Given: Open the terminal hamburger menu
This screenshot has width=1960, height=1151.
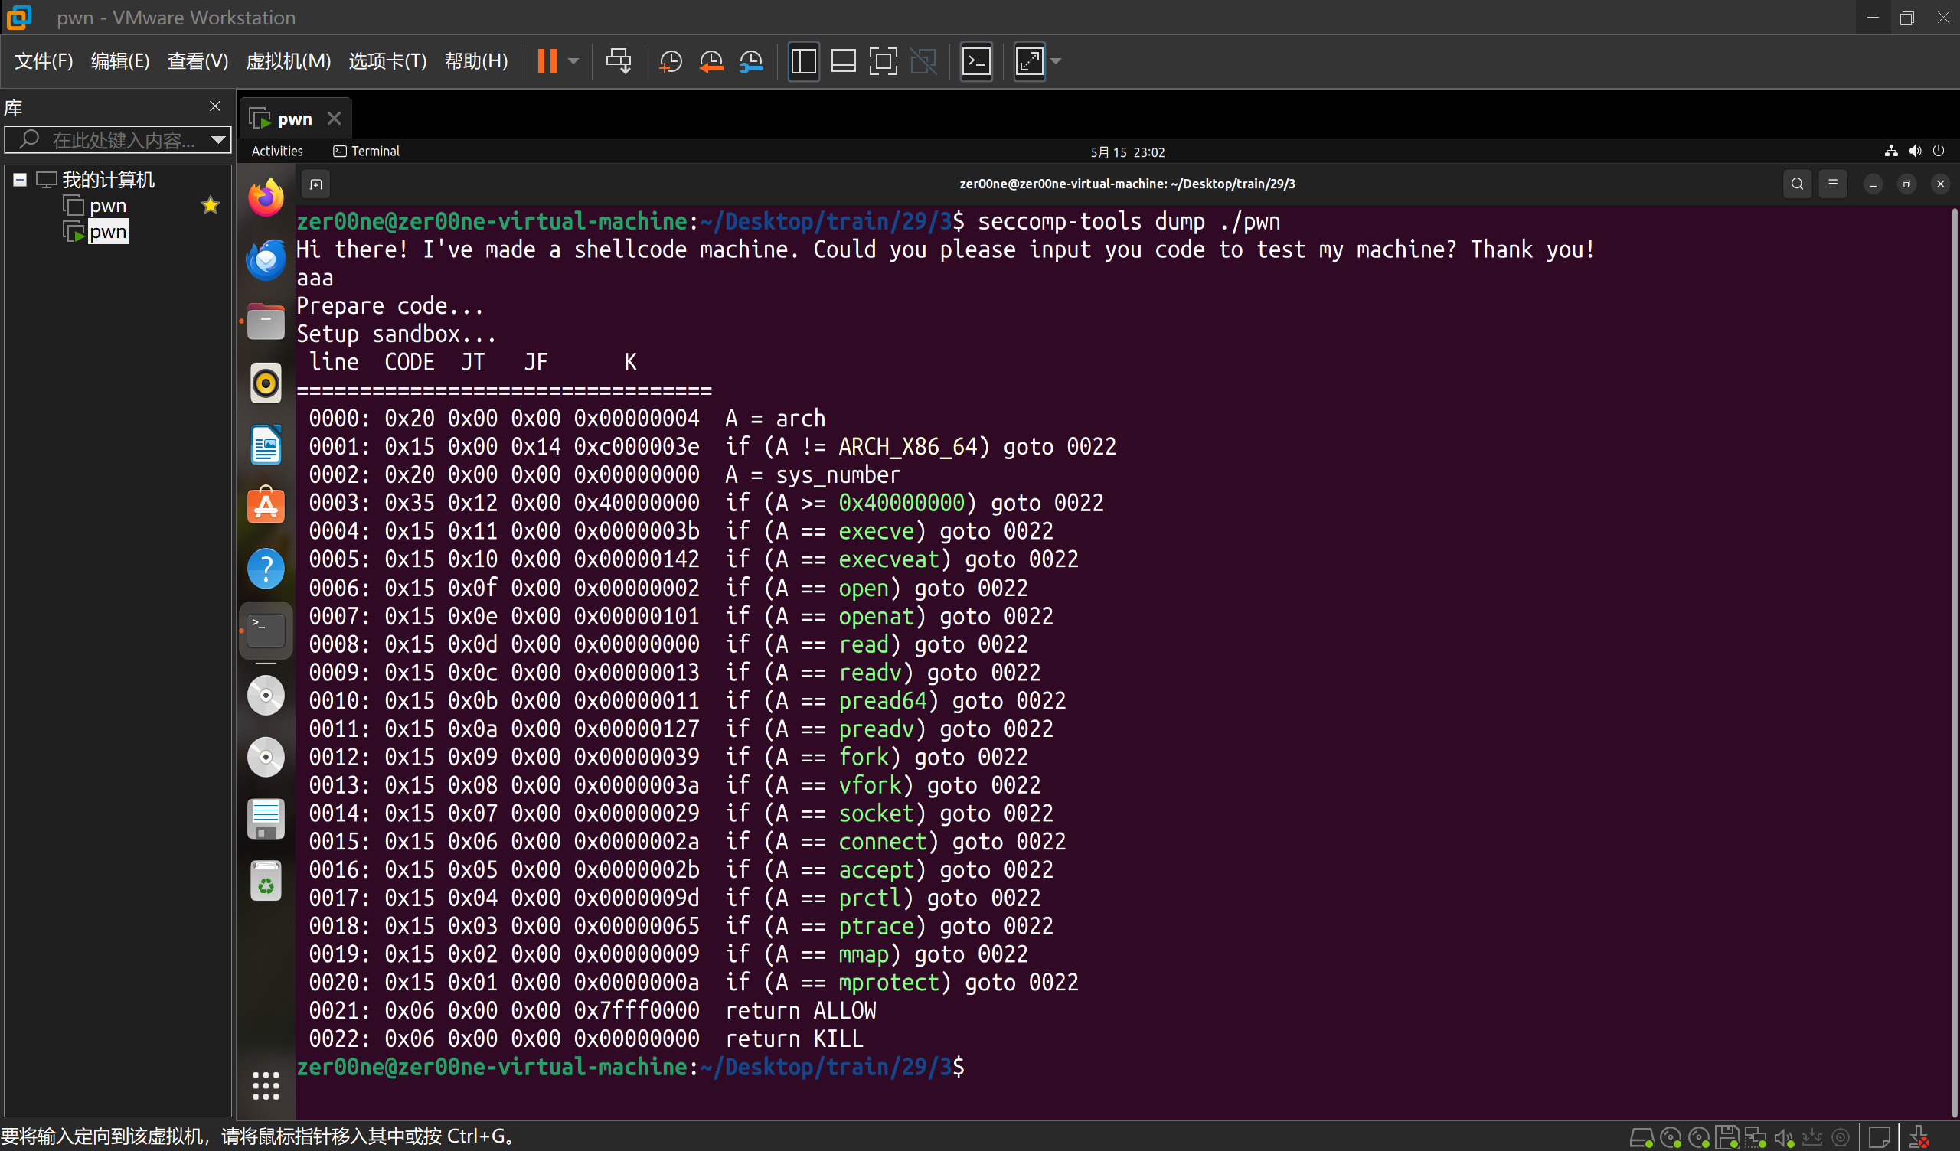Looking at the screenshot, I should pos(1832,184).
